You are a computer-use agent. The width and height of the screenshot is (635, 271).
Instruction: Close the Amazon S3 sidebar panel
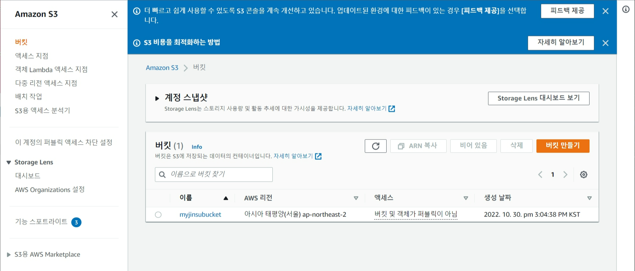pos(115,14)
